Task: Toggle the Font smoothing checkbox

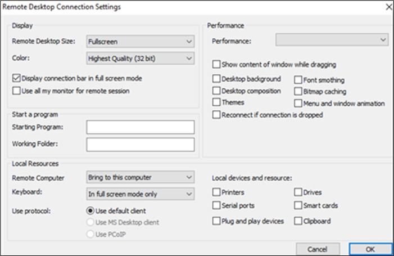Action: tap(298, 80)
